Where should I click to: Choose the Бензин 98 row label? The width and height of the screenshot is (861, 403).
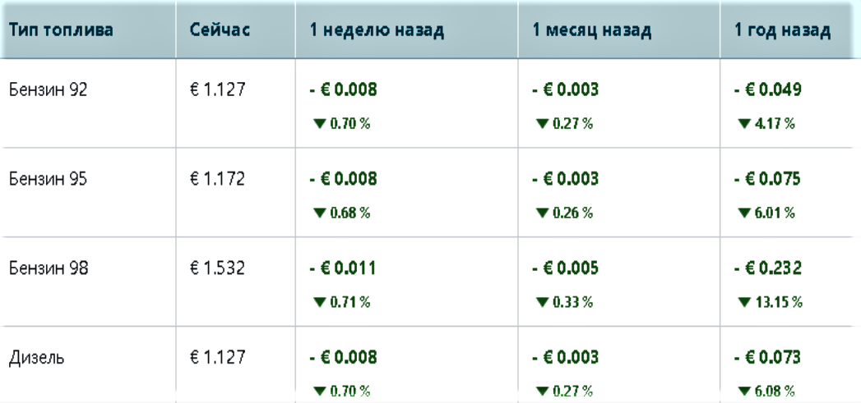[48, 268]
